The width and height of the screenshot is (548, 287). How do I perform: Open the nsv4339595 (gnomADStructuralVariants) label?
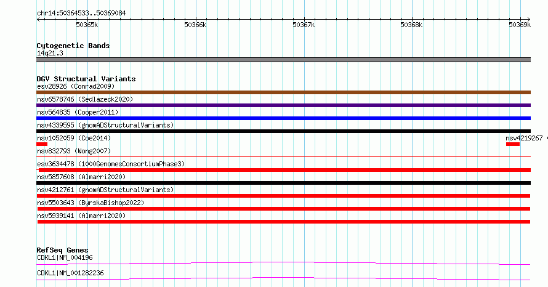tap(105, 125)
